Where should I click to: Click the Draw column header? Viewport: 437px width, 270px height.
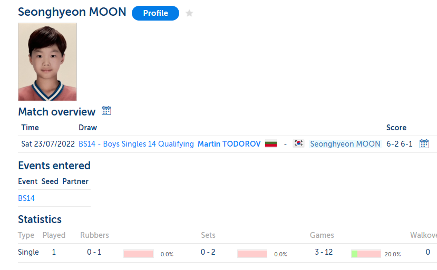tap(88, 128)
